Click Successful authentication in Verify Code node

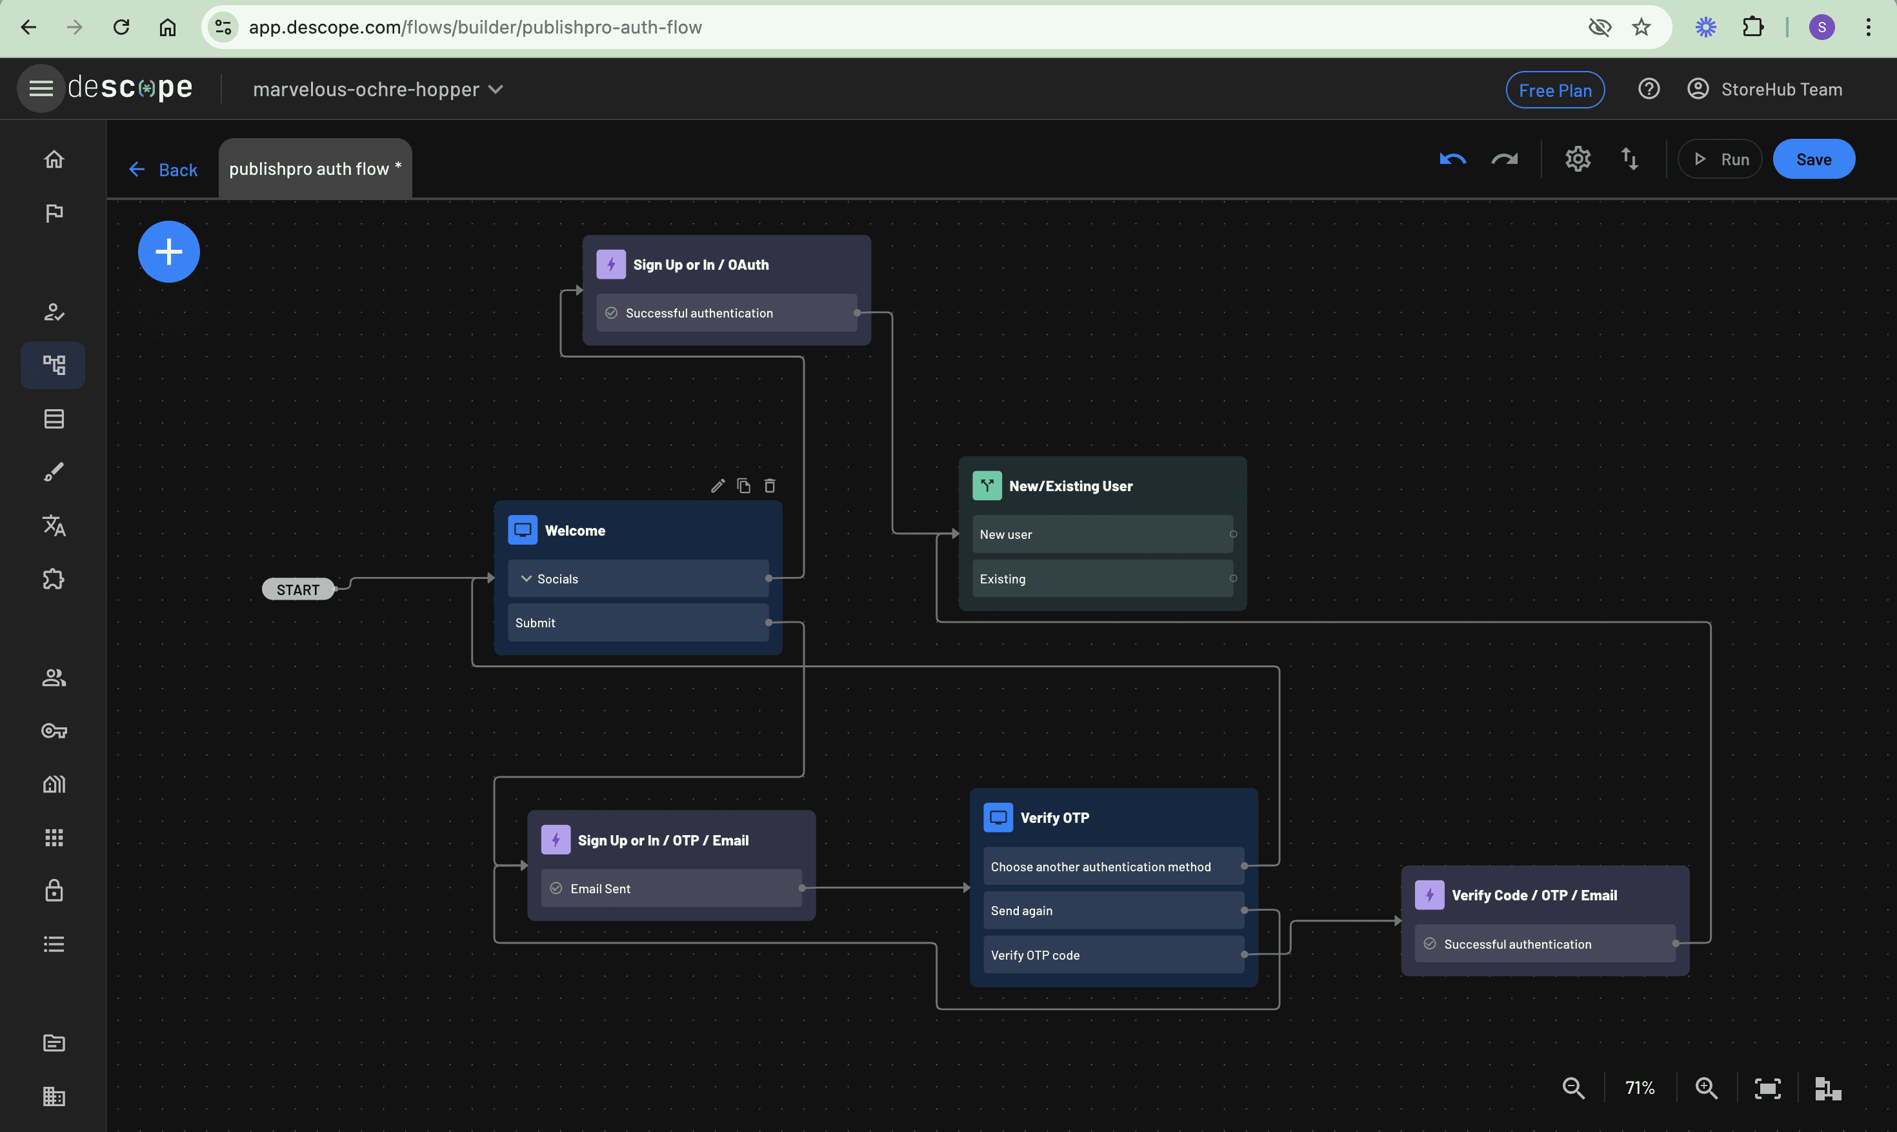pos(1545,944)
